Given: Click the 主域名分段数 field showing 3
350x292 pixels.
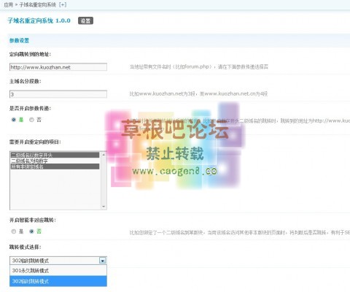Looking at the screenshot, I should coord(58,94).
